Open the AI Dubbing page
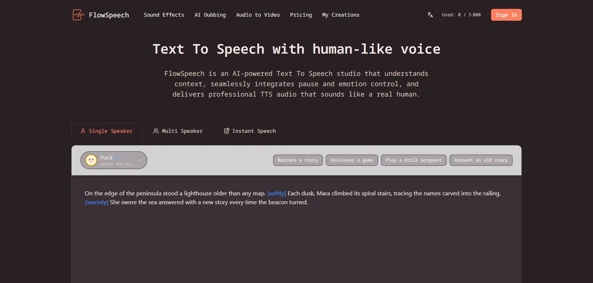The image size is (593, 283). tap(210, 15)
